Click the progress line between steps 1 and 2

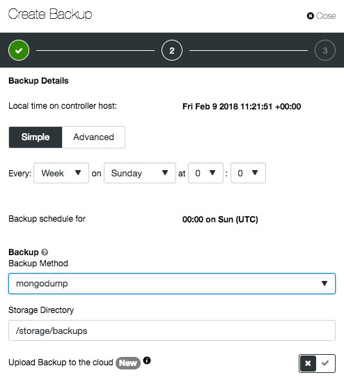(95, 51)
